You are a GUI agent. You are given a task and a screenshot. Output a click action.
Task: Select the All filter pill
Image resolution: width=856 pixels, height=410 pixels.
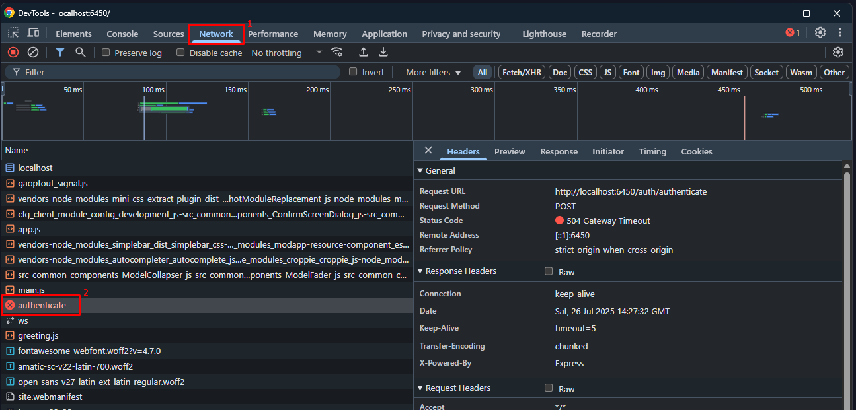(x=483, y=72)
